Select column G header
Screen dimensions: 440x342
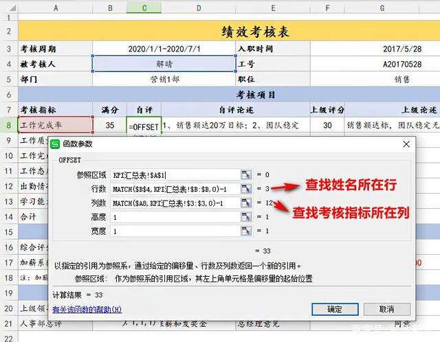[382, 8]
